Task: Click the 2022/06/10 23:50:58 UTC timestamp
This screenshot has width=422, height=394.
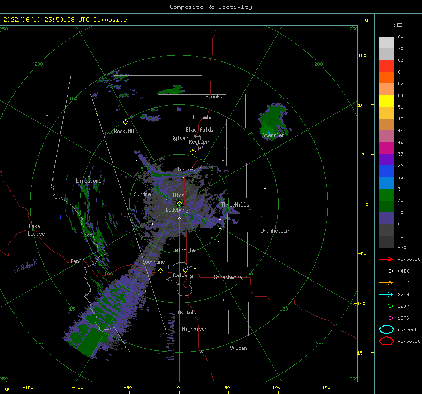Action: [41, 19]
